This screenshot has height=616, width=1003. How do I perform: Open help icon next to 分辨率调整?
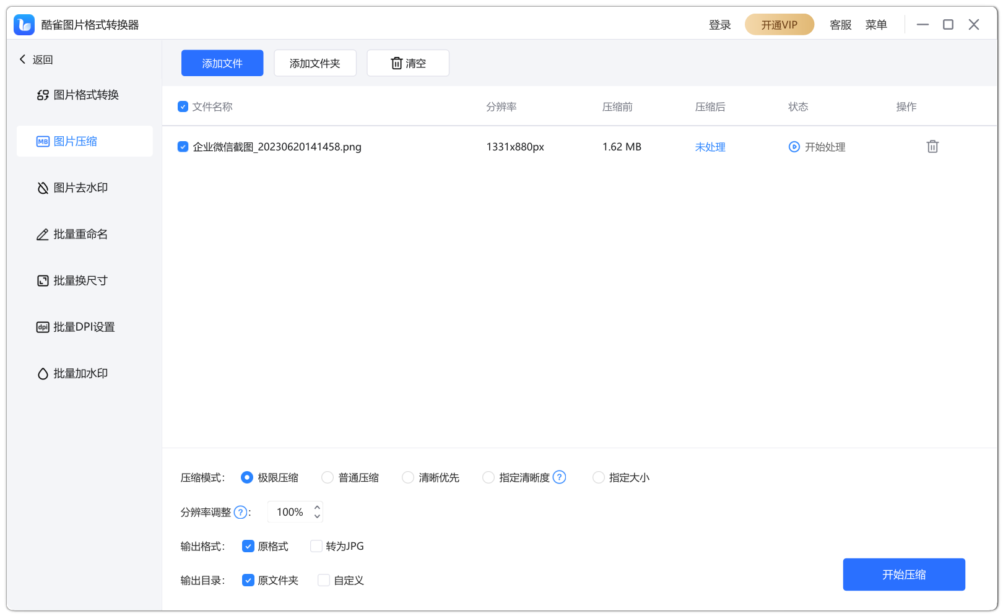[240, 513]
